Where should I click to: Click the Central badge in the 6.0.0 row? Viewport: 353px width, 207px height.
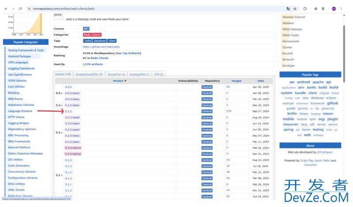tap(207, 87)
